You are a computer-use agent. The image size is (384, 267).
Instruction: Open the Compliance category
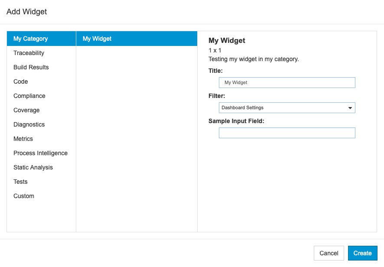[x=41, y=96]
